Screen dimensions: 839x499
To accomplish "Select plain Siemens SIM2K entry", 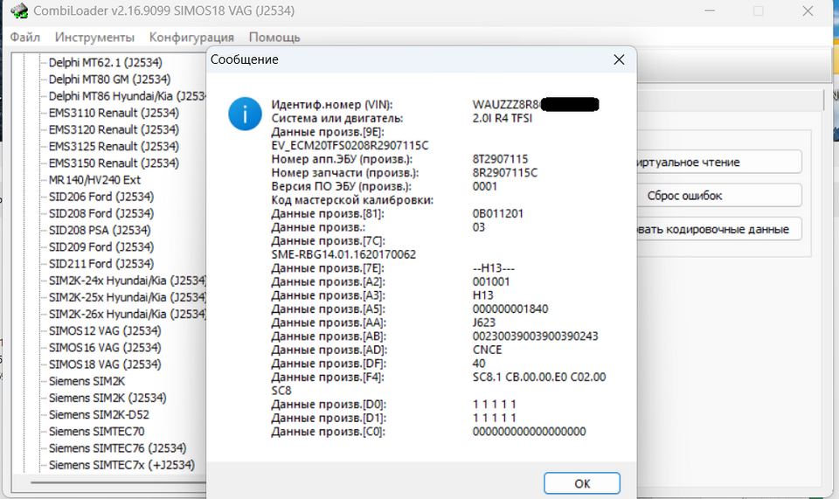I will (x=87, y=381).
